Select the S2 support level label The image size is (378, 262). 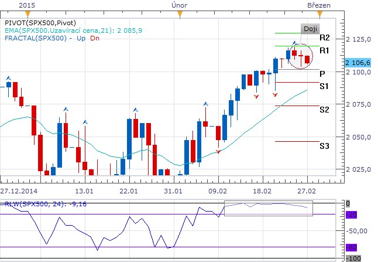324,110
